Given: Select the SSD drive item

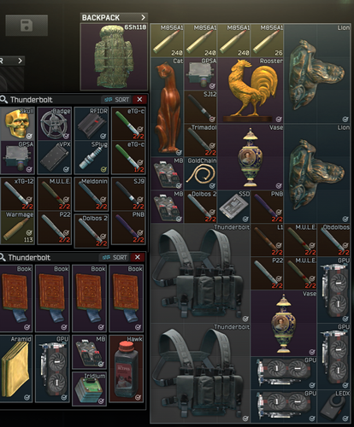Looking at the screenshot, I should (x=233, y=207).
